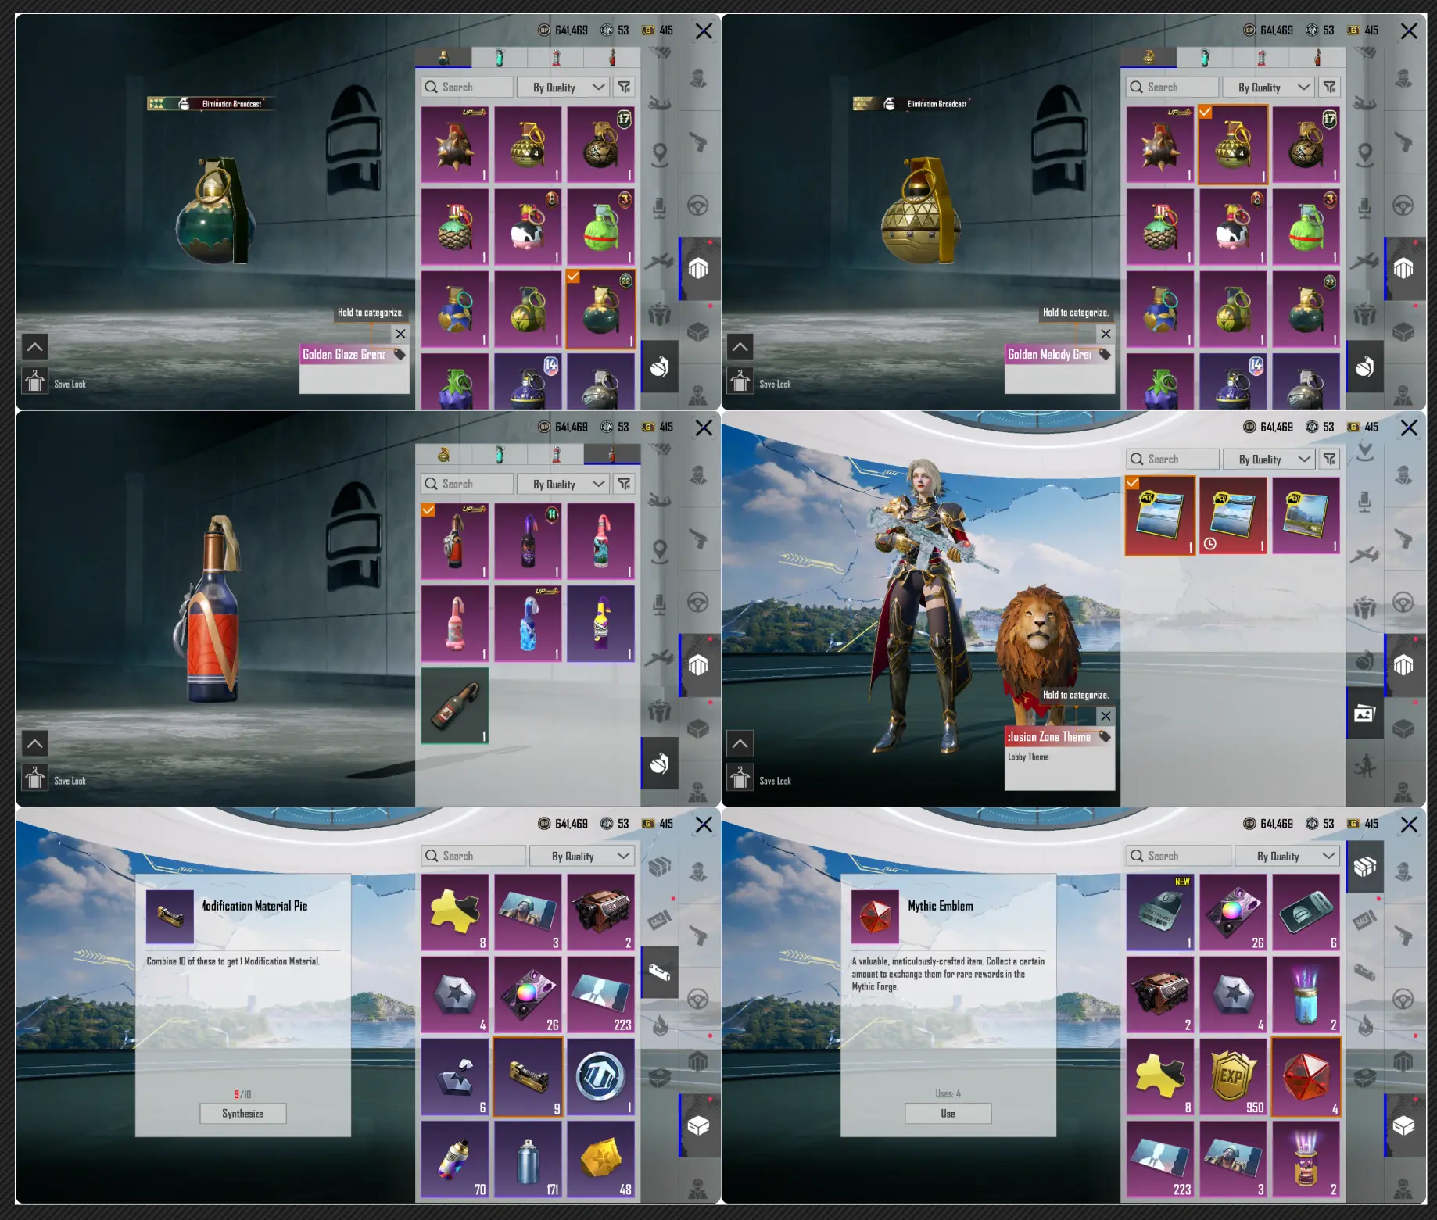Image resolution: width=1437 pixels, height=1220 pixels.
Task: Open smoke grenade tab in Golden Melody screen
Action: coord(1205,57)
